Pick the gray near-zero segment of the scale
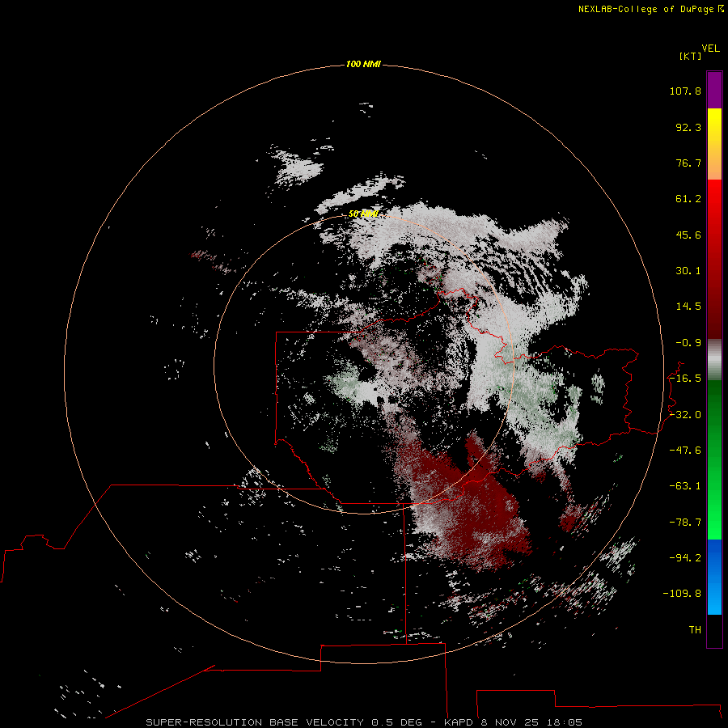Screen dimensions: 728x728 (714, 359)
